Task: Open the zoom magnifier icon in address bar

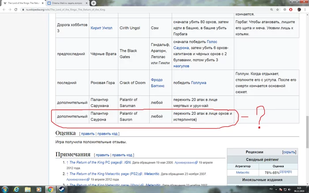Action: pyautogui.click(x=271, y=9)
